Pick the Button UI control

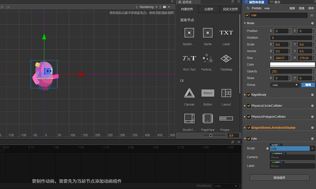(207, 93)
